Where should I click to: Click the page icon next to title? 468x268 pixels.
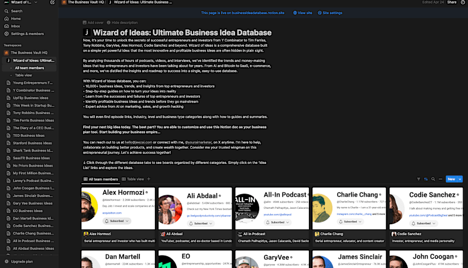click(87, 32)
